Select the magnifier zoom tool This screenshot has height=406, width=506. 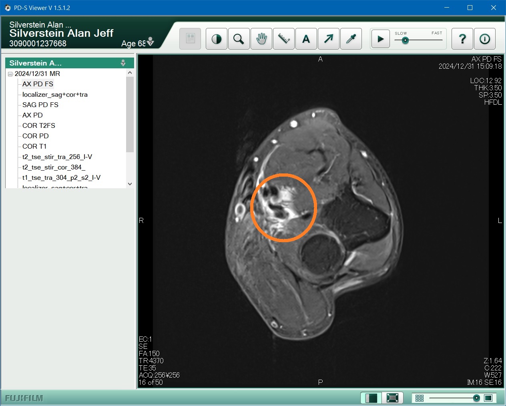pyautogui.click(x=239, y=39)
